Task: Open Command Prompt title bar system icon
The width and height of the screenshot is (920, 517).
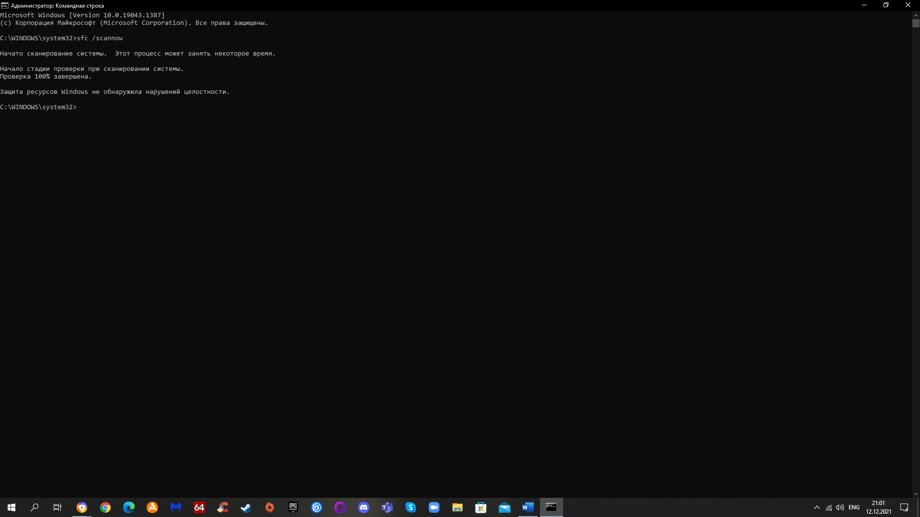Action: coord(5,5)
